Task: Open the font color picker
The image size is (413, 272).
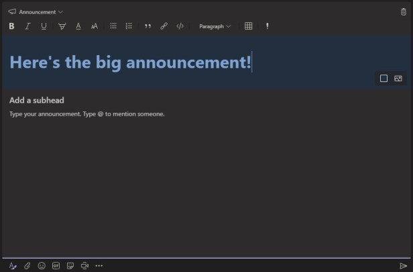Action: (x=78, y=26)
